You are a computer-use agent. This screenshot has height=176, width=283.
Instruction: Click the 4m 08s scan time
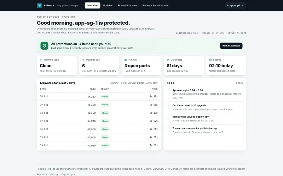pyautogui.click(x=154, y=105)
